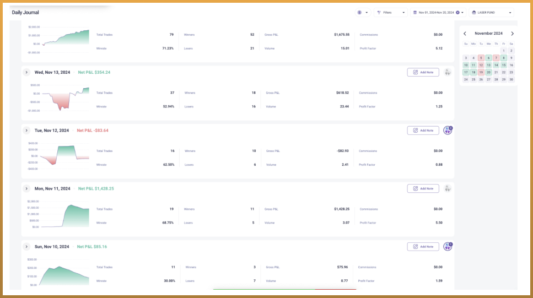This screenshot has height=298, width=533.
Task: Click the Mon, Nov 11 P&L chart
Action: click(x=58, y=214)
